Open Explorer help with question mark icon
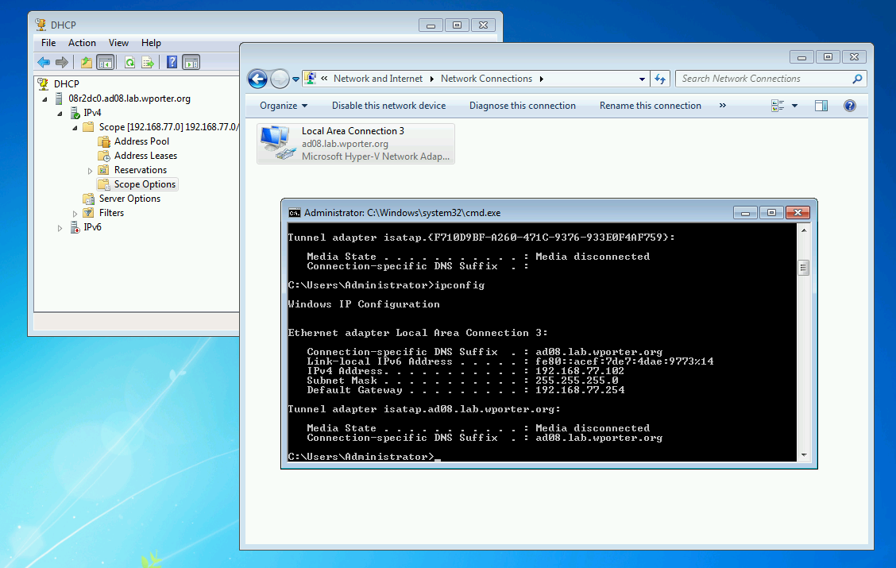This screenshot has height=568, width=896. coord(850,106)
